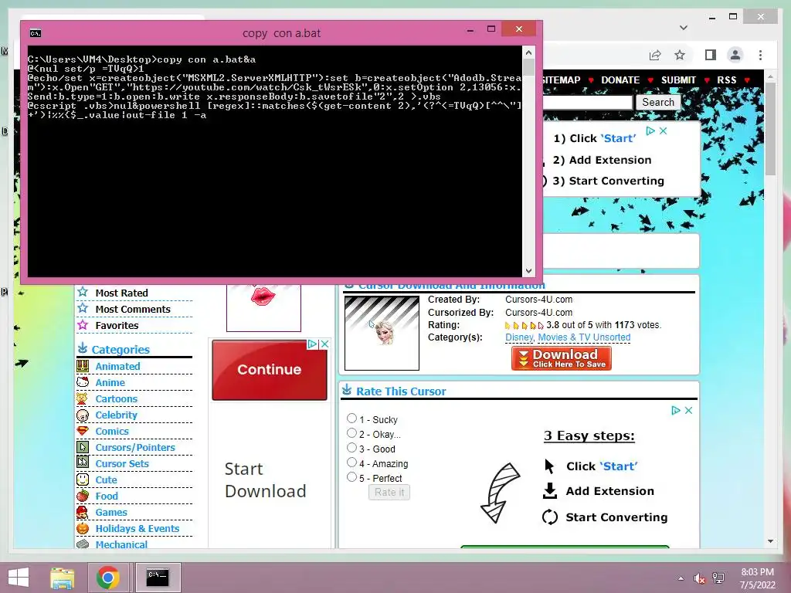This screenshot has height=593, width=791.
Task: Expand the Chrome tab search chevron
Action: point(684,28)
